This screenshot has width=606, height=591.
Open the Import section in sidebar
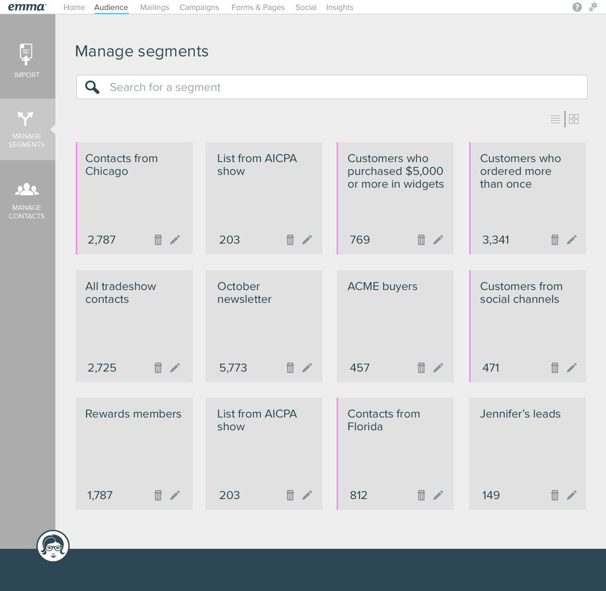coord(27,61)
